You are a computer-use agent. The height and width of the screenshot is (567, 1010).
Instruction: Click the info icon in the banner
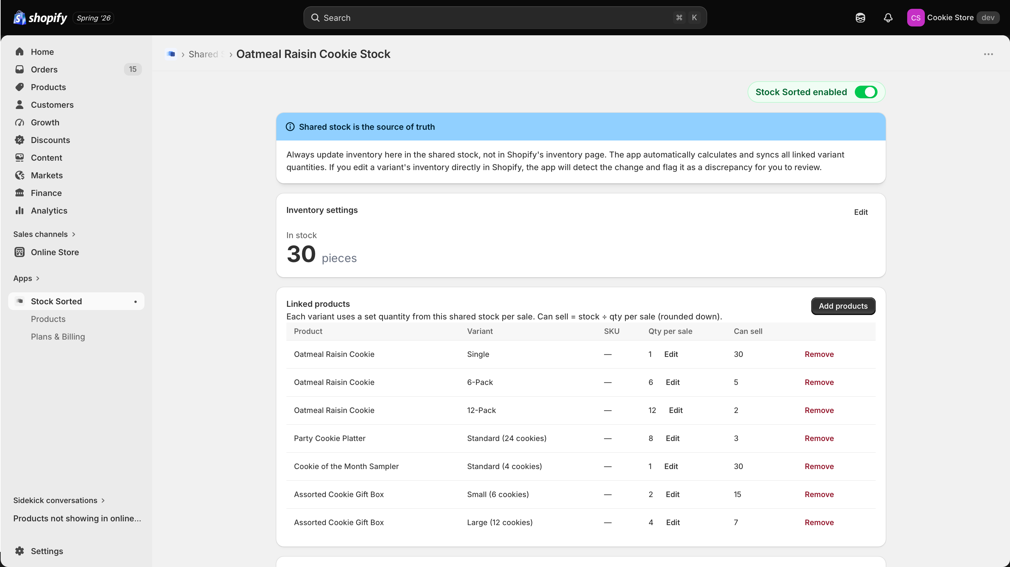(290, 127)
